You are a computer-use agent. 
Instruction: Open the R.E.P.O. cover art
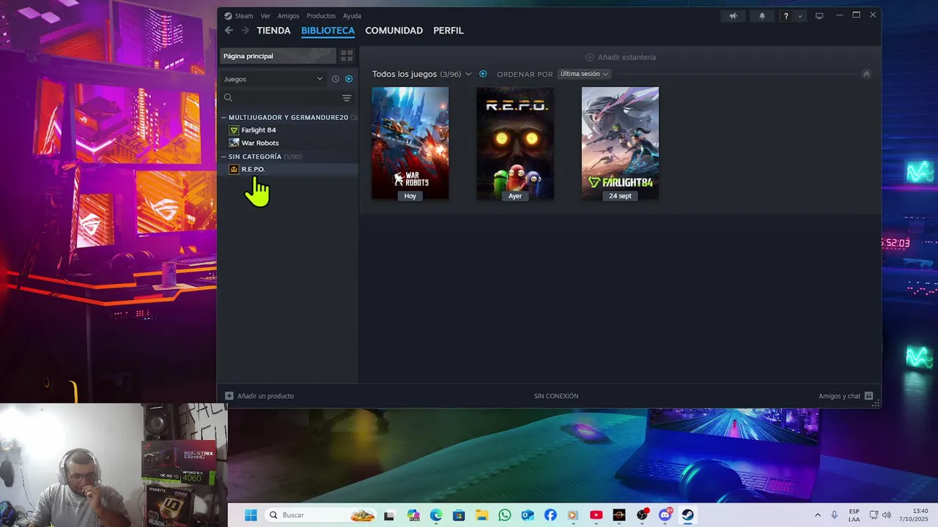coord(515,143)
